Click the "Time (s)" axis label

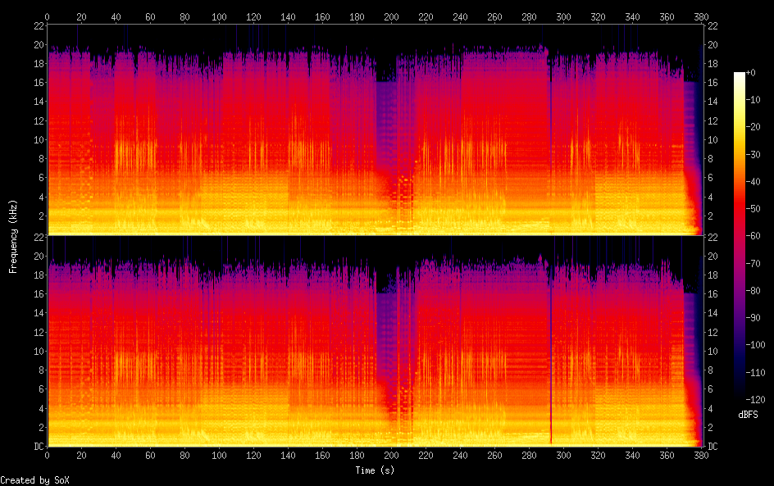(376, 470)
